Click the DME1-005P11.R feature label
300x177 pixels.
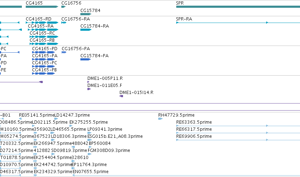(x=105, y=78)
